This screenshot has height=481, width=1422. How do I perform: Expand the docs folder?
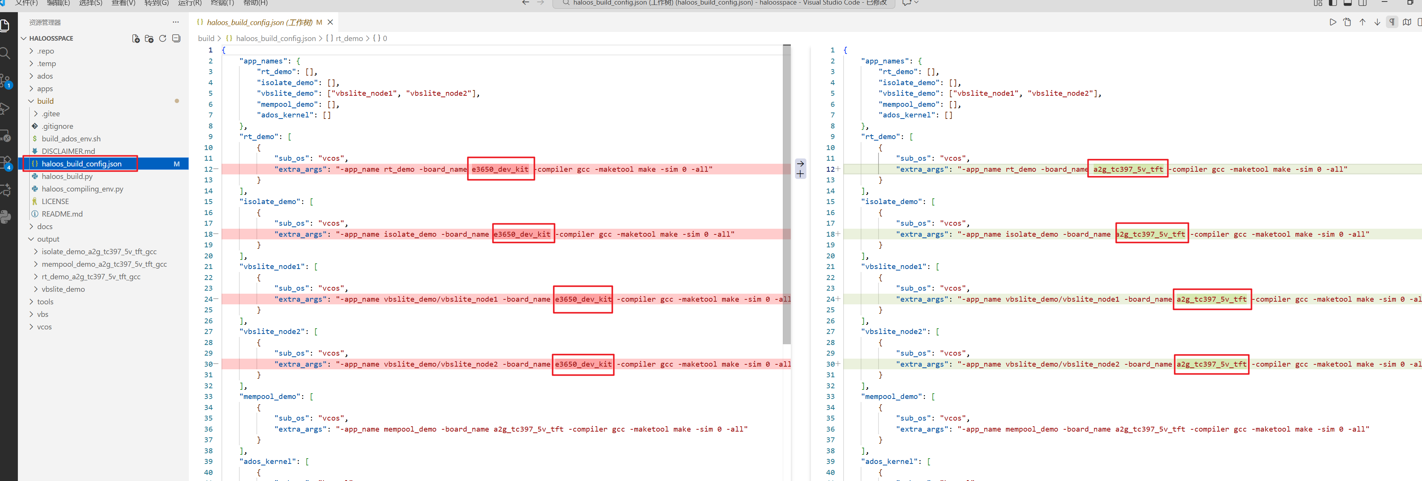pyautogui.click(x=45, y=227)
